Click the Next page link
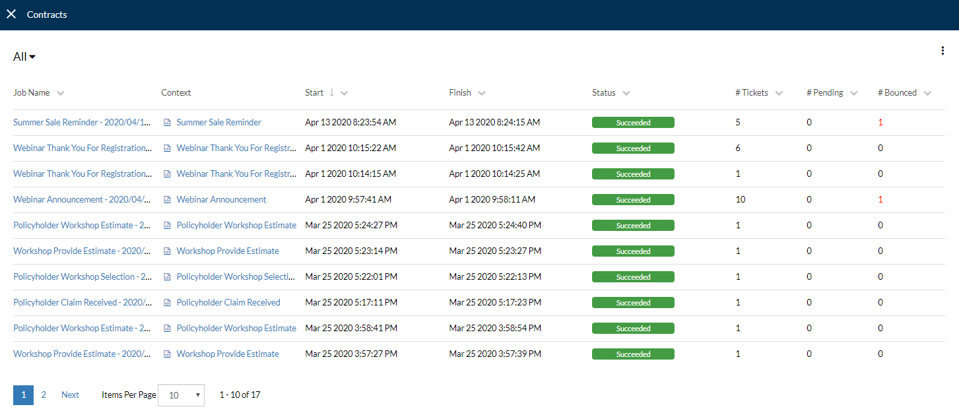 pos(70,395)
